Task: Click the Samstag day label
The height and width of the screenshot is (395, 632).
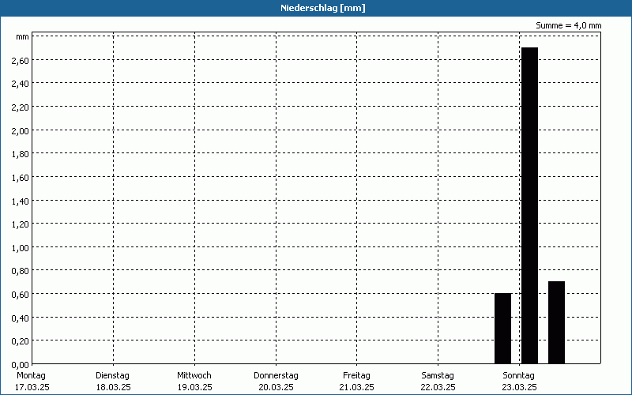Action: 438,376
